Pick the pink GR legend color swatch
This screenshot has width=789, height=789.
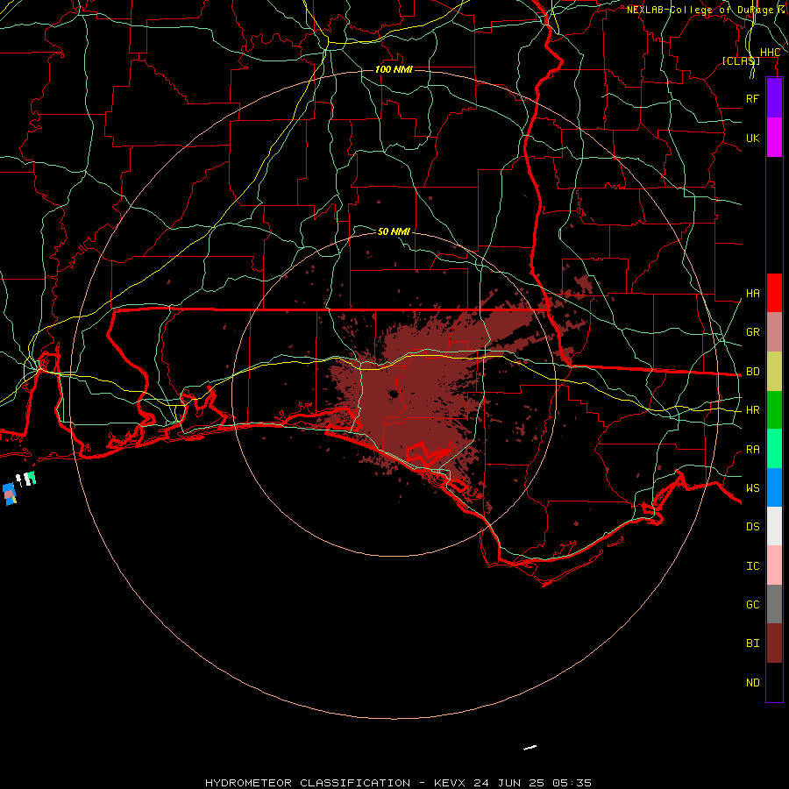click(x=774, y=331)
